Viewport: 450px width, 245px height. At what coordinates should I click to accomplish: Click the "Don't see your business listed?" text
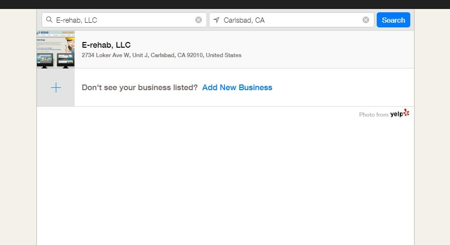click(x=140, y=87)
